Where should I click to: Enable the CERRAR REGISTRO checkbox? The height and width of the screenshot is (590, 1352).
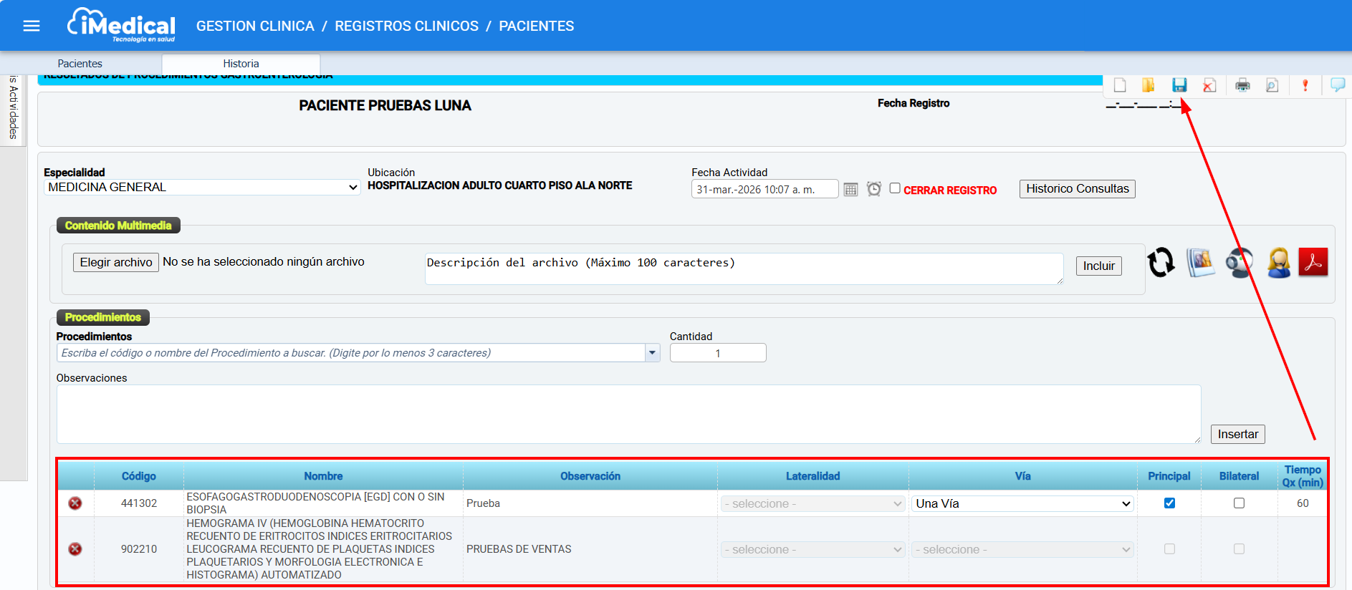tap(895, 188)
